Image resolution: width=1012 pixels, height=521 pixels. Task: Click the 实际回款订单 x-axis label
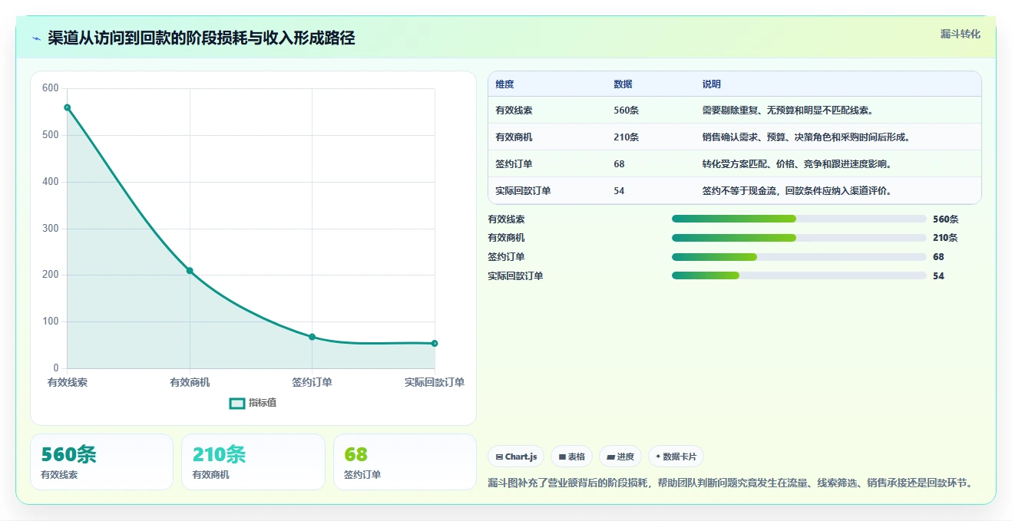tap(435, 382)
